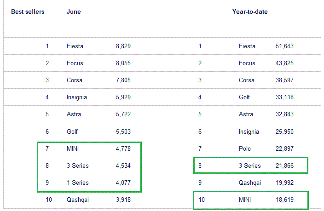Screen dimensions: 324x211
Task: Click year-to-date Focus total 43,825
Action: [284, 63]
